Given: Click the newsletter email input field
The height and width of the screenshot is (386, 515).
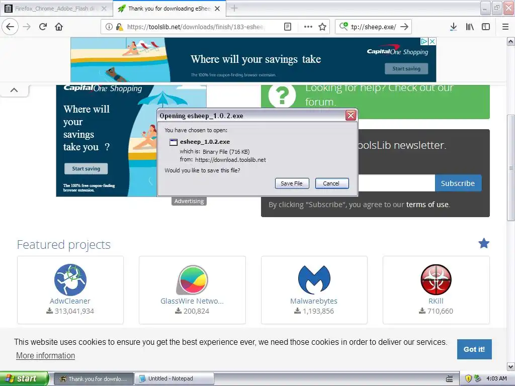Looking at the screenshot, I should point(396,183).
